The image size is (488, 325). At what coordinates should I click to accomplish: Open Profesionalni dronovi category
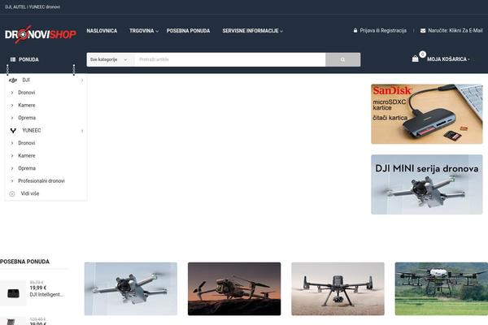[41, 181]
